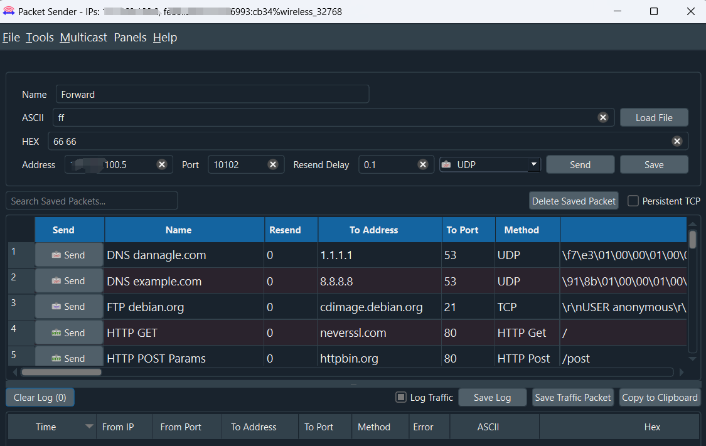Open the UDP protocol dropdown
Screen dimensions: 706x446
click(489, 164)
